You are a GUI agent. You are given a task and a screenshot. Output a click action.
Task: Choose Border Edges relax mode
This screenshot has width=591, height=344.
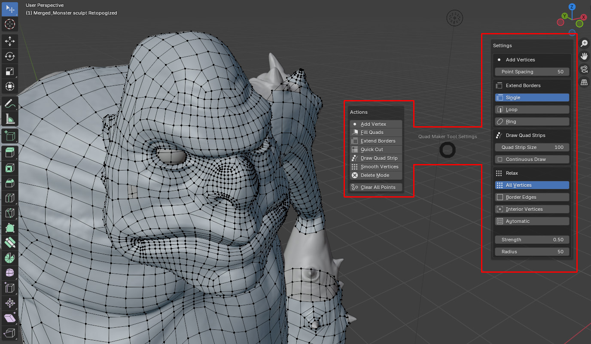tap(532, 197)
